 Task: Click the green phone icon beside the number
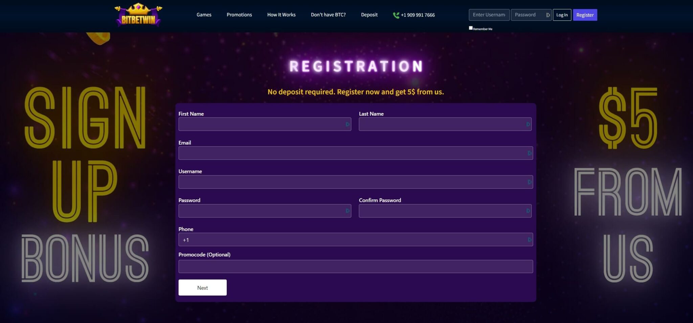(396, 15)
